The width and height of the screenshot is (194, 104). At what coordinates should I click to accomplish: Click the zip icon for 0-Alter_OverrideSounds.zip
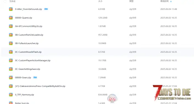(11, 9)
